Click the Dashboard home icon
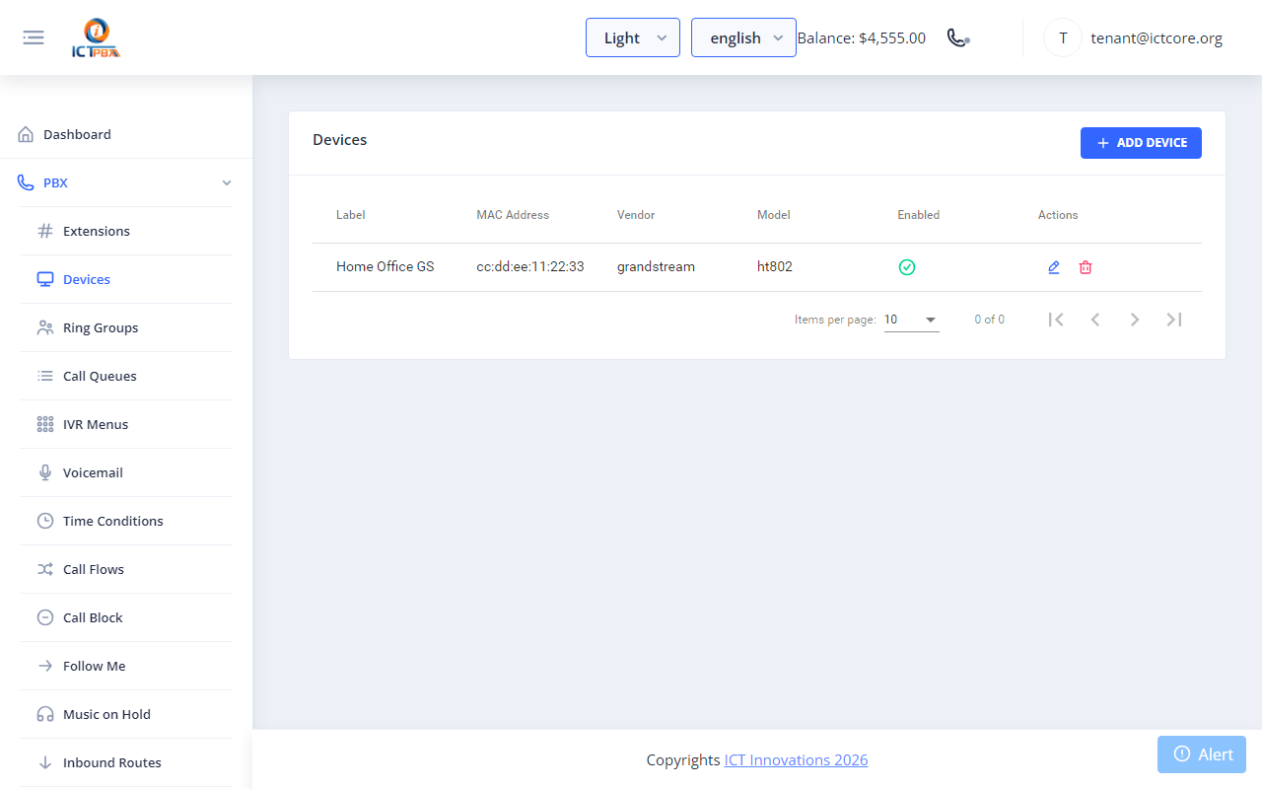1262x789 pixels. coord(26,134)
